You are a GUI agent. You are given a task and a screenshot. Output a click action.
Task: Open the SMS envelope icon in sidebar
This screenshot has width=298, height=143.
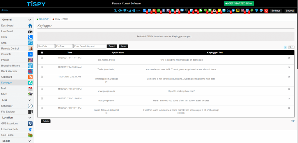pos(30,43)
